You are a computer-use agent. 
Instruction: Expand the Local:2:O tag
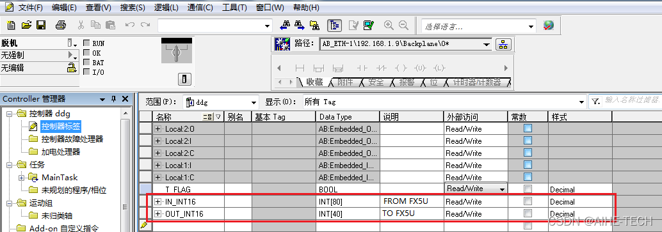pos(158,129)
